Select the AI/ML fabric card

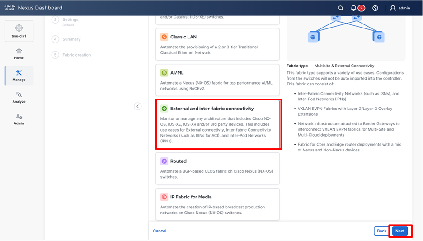pyautogui.click(x=217, y=80)
